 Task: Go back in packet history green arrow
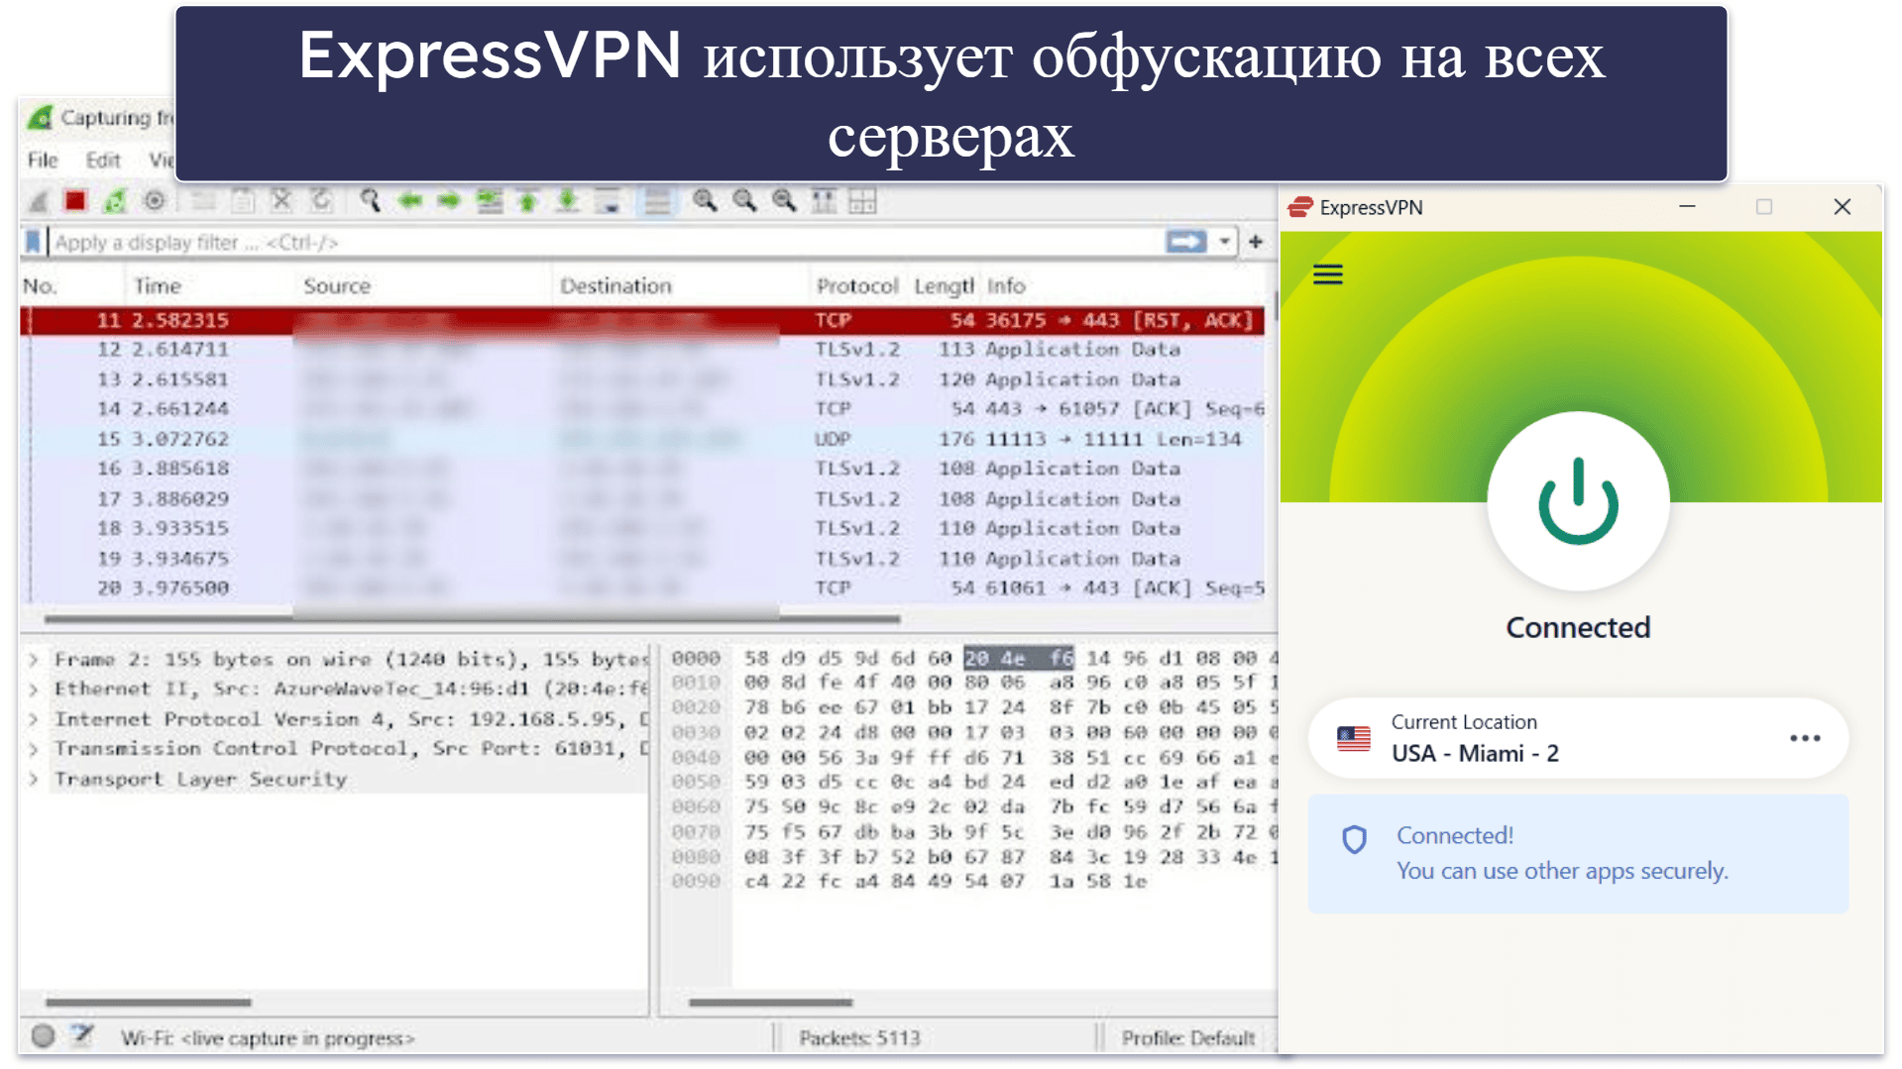[409, 201]
